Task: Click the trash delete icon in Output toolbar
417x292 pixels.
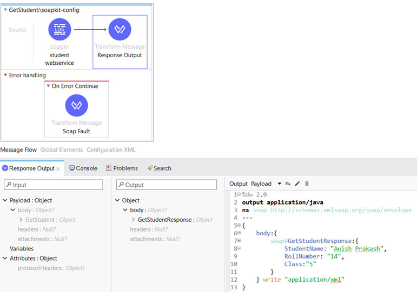Action: click(307, 184)
